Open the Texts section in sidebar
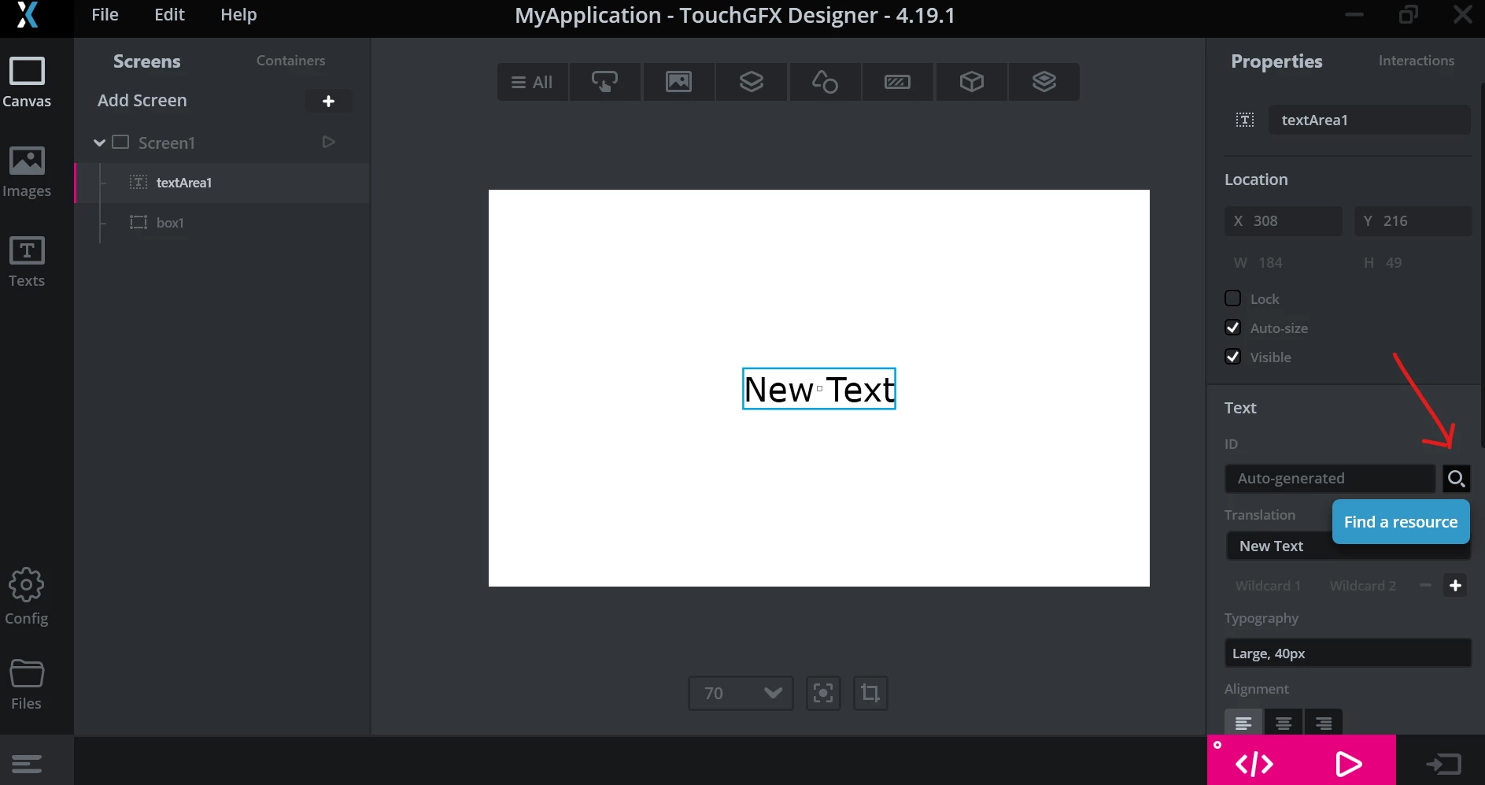The image size is (1485, 785). 27,262
